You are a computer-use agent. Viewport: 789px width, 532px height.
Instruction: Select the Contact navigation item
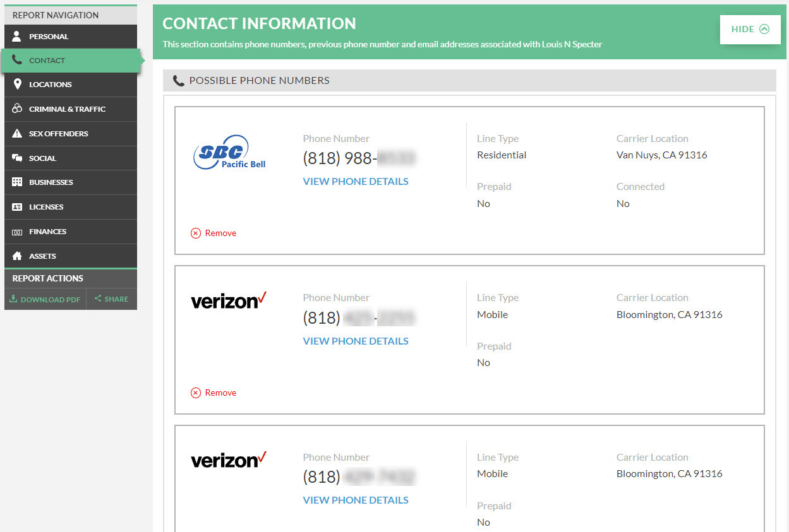[x=72, y=61]
